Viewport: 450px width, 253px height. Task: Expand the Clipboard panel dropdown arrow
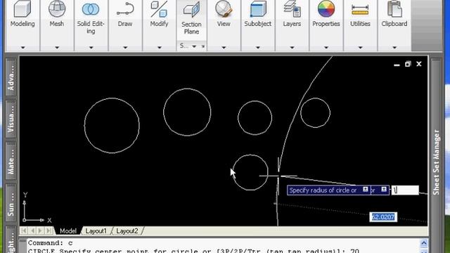tap(394, 47)
